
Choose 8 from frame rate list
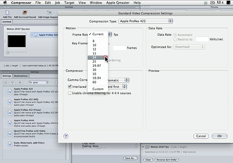tap(98, 41)
